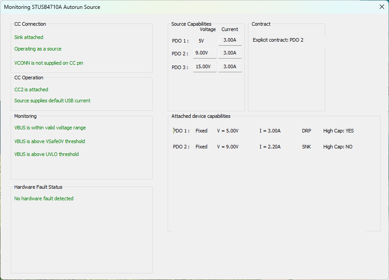The image size is (389, 280).
Task: Click 'PDO 1 :' in Attached device capabilities
Action: coord(181,131)
